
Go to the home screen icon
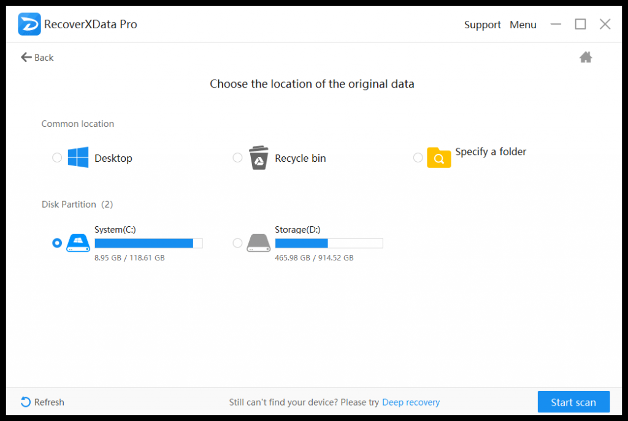[586, 57]
